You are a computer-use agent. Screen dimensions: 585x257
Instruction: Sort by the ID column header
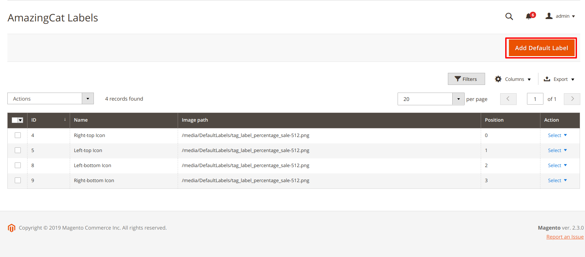(x=49, y=120)
